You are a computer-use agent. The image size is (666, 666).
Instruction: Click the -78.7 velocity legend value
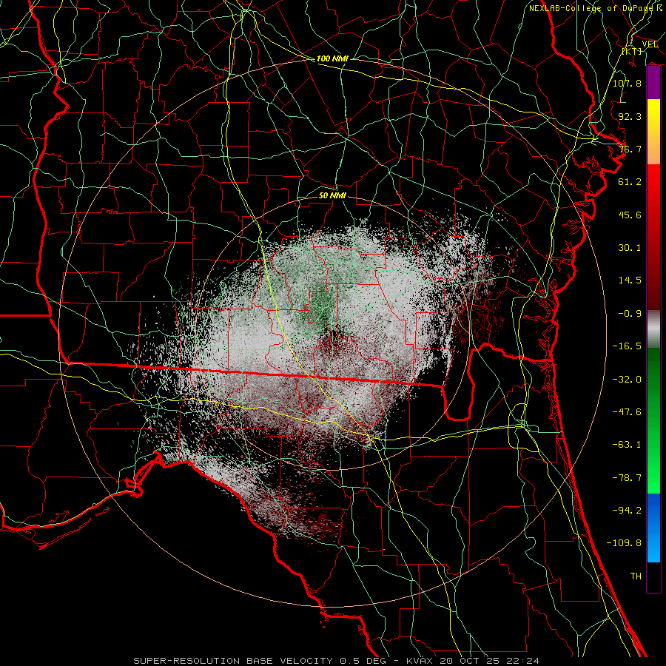point(627,478)
